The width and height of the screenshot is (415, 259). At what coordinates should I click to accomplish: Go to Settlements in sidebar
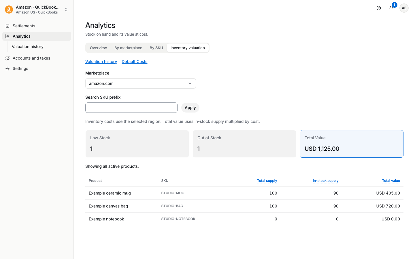click(x=37, y=26)
